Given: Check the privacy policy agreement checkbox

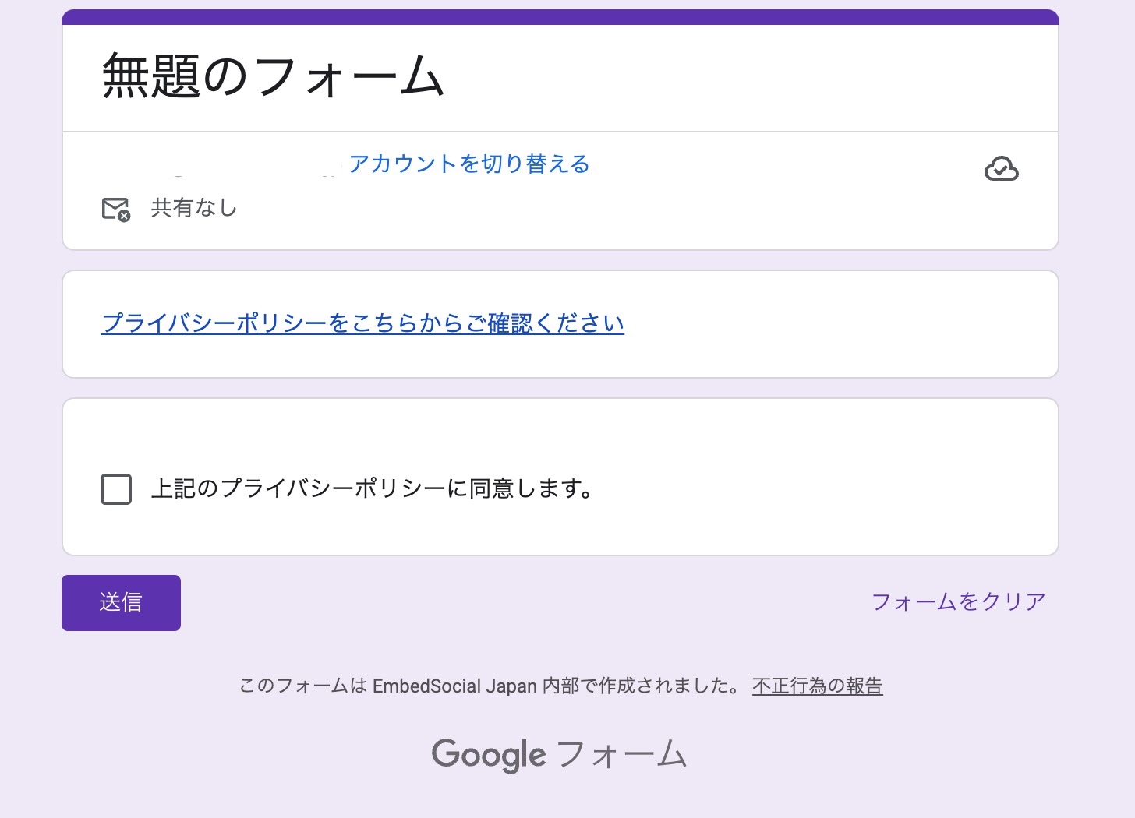Looking at the screenshot, I should (x=115, y=489).
